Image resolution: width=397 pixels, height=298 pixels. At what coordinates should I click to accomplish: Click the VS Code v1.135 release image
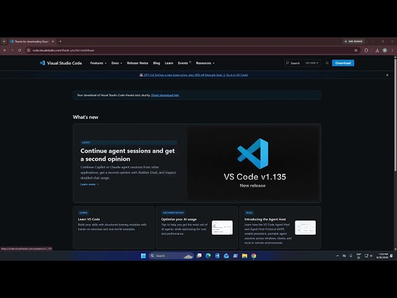tap(252, 163)
